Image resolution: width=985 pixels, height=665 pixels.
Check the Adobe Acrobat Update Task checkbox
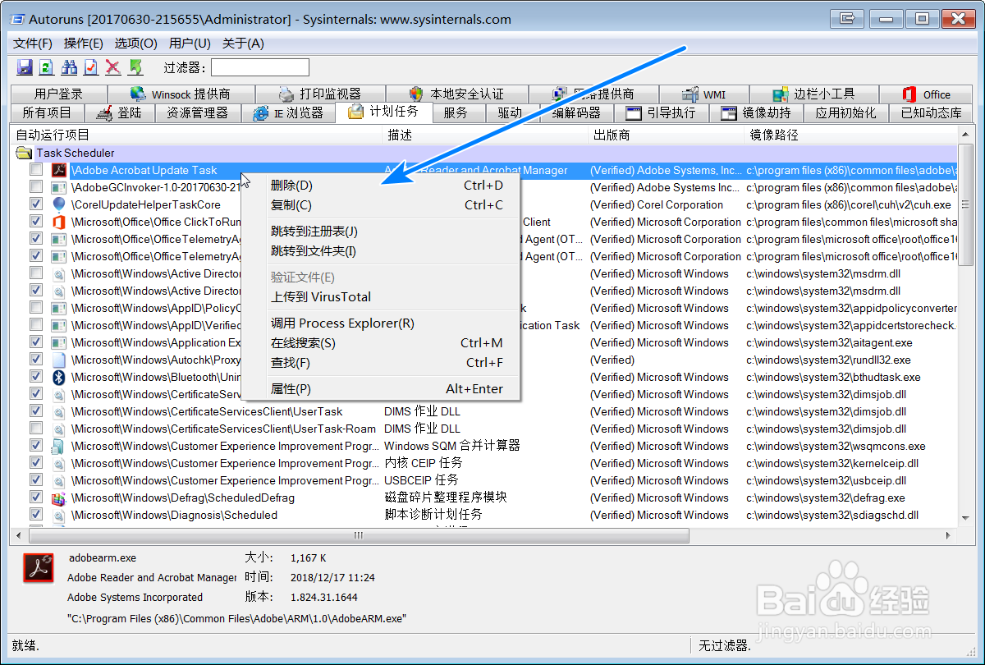36,170
